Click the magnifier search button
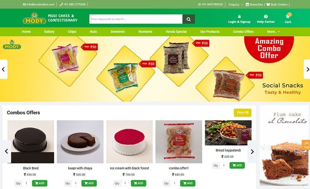The height and width of the screenshot is (189, 310). (x=189, y=19)
